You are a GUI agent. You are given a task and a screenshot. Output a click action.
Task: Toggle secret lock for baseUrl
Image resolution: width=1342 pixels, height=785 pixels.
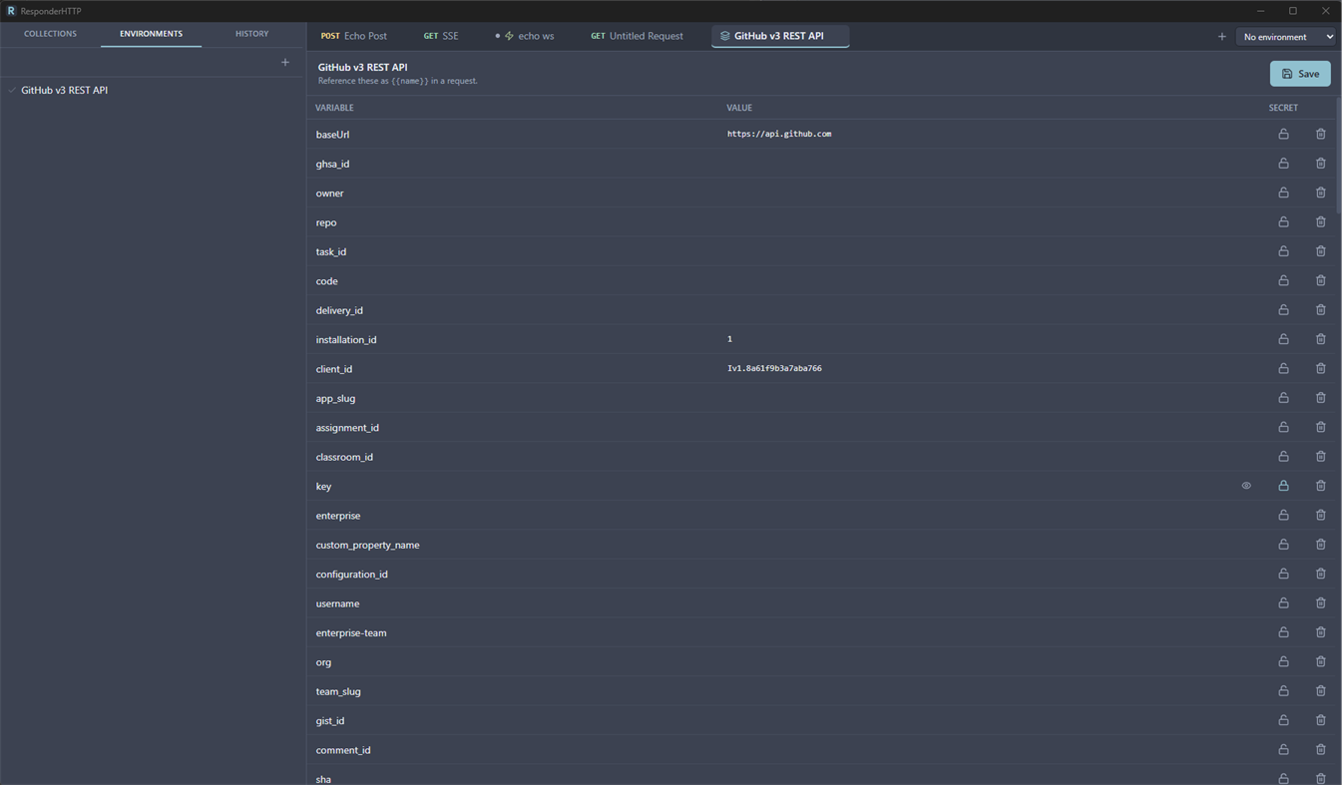tap(1283, 134)
